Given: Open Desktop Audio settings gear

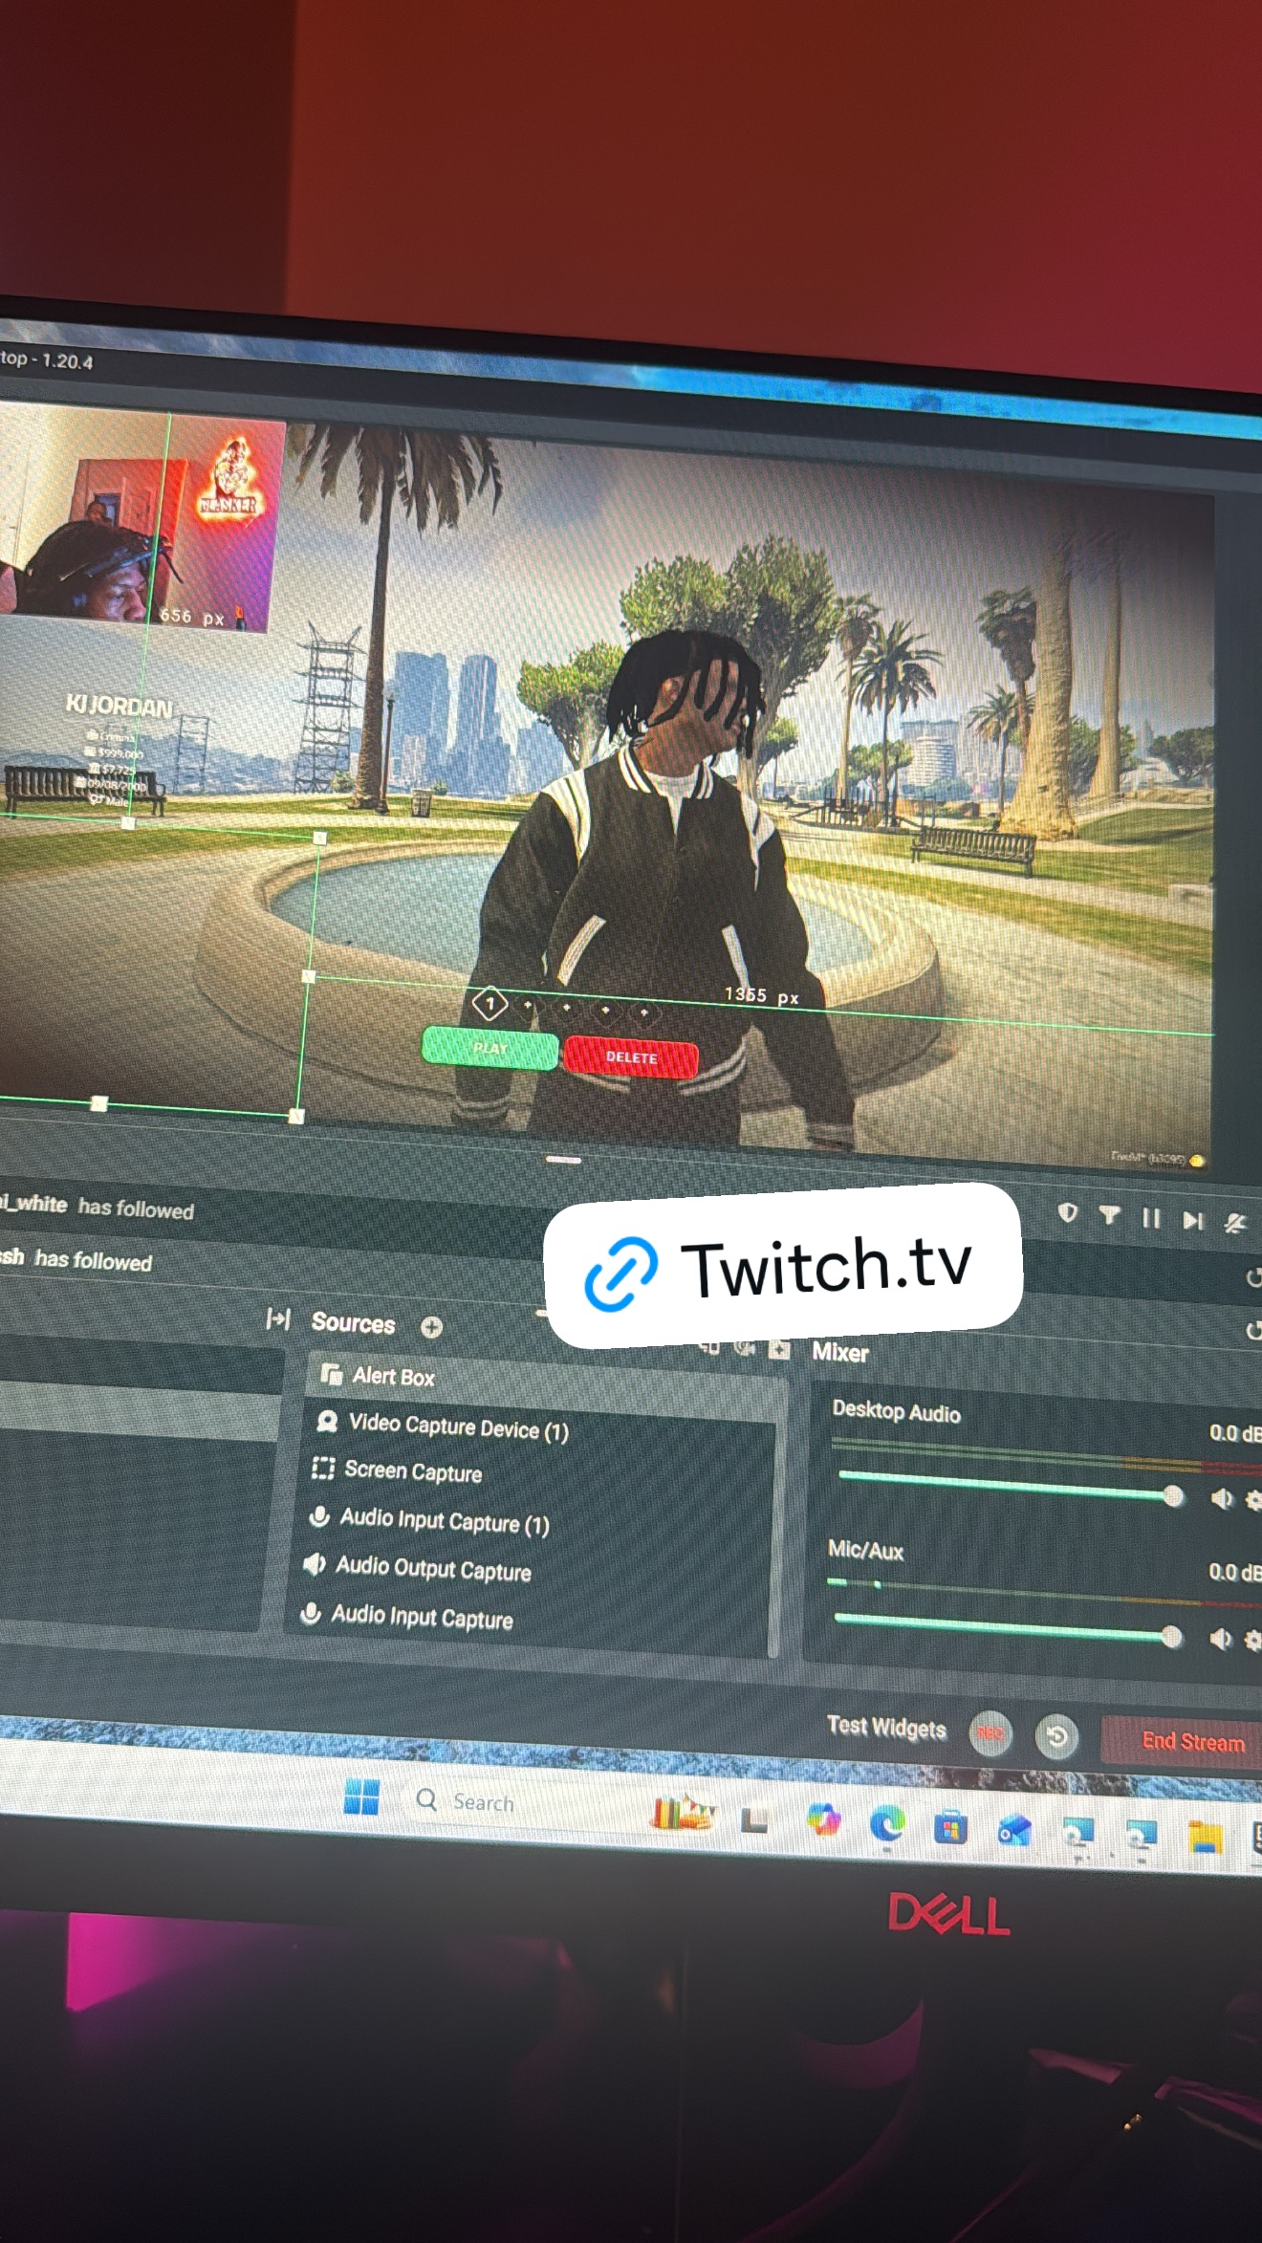Looking at the screenshot, I should coord(1253,1500).
